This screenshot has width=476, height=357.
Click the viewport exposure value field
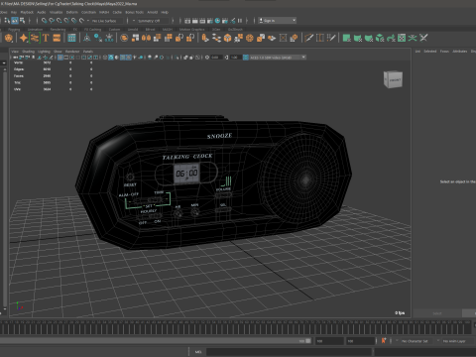click(216, 58)
